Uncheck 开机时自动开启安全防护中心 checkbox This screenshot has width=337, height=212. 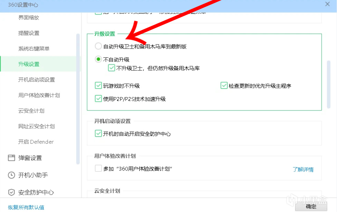pyautogui.click(x=98, y=134)
